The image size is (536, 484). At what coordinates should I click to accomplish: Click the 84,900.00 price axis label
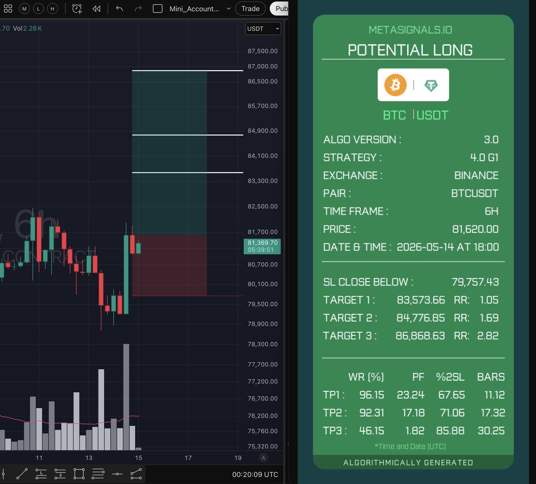pyautogui.click(x=263, y=131)
